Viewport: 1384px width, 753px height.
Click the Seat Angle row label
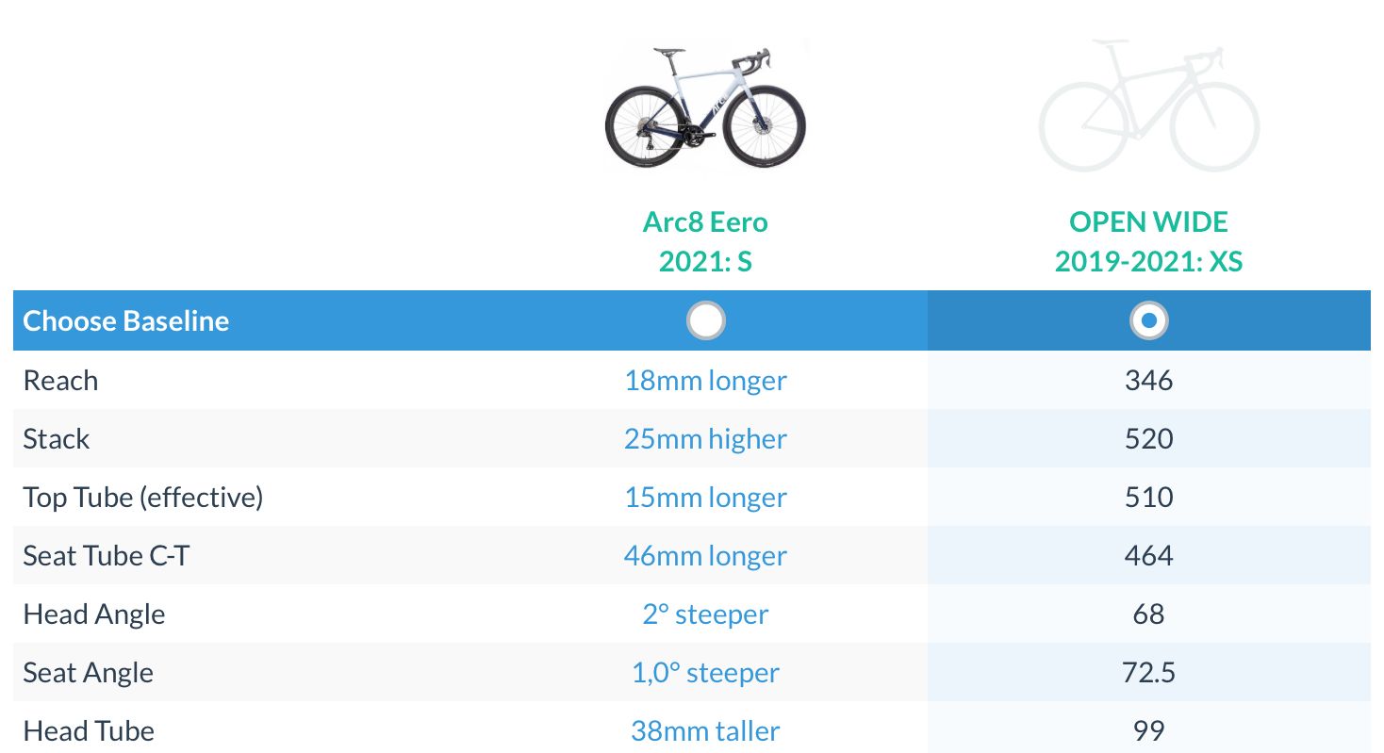click(x=89, y=673)
